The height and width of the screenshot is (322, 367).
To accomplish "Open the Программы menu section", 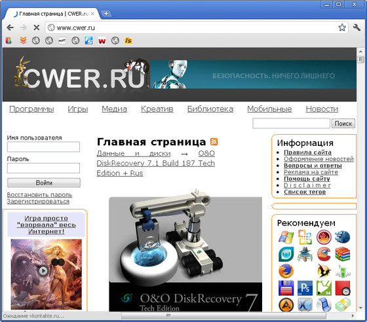I will (31, 109).
